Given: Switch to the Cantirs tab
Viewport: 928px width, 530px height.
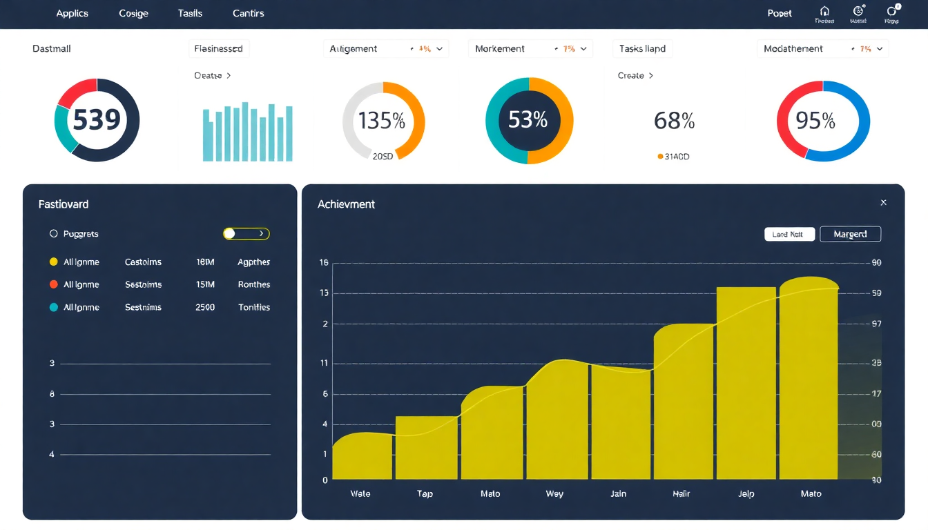Looking at the screenshot, I should click(x=248, y=13).
